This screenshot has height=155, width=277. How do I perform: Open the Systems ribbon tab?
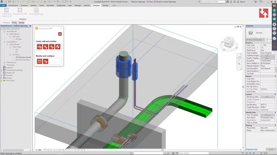coord(33,6)
